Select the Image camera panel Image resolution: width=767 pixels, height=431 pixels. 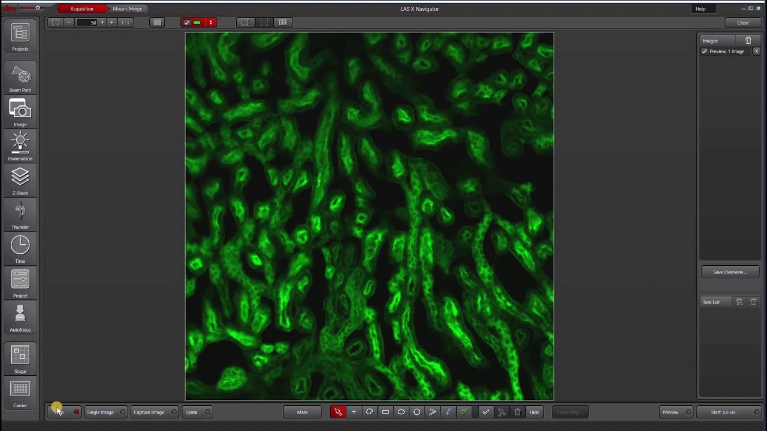tap(20, 113)
